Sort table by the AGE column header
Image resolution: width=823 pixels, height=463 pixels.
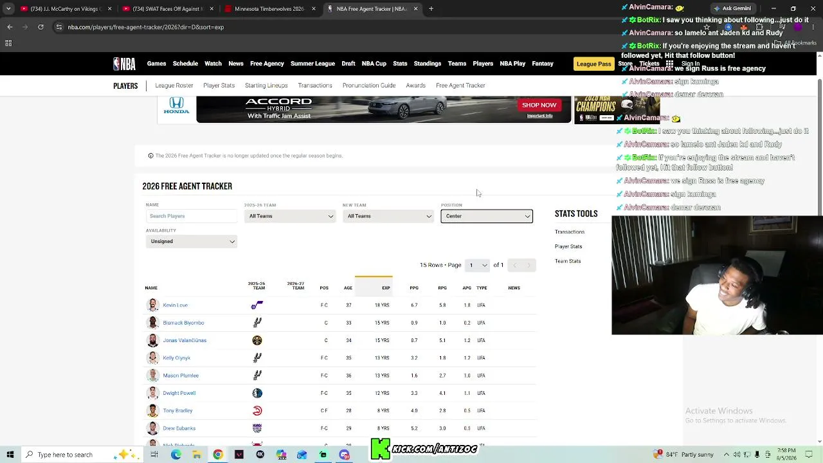[x=348, y=288]
